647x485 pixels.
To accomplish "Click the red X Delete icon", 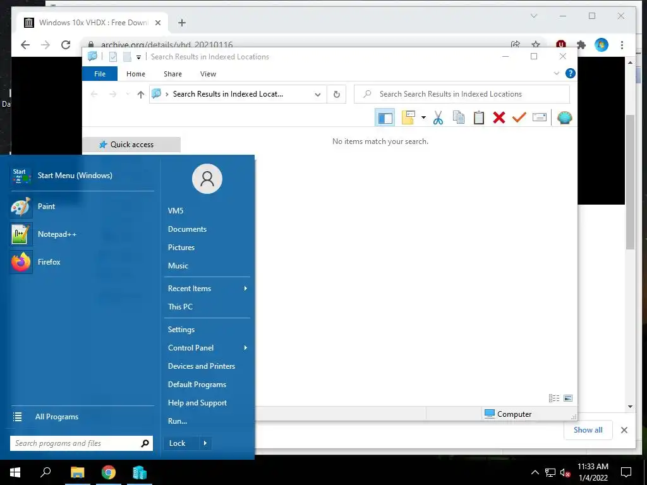I will [x=499, y=118].
